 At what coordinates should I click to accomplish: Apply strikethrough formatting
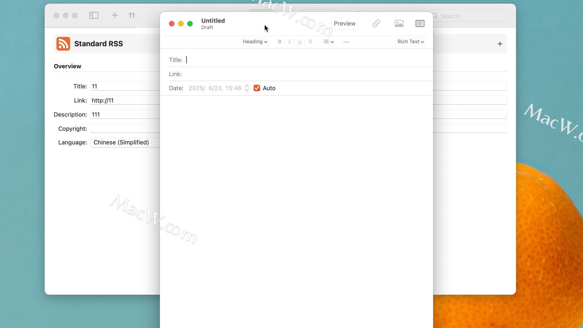click(310, 42)
